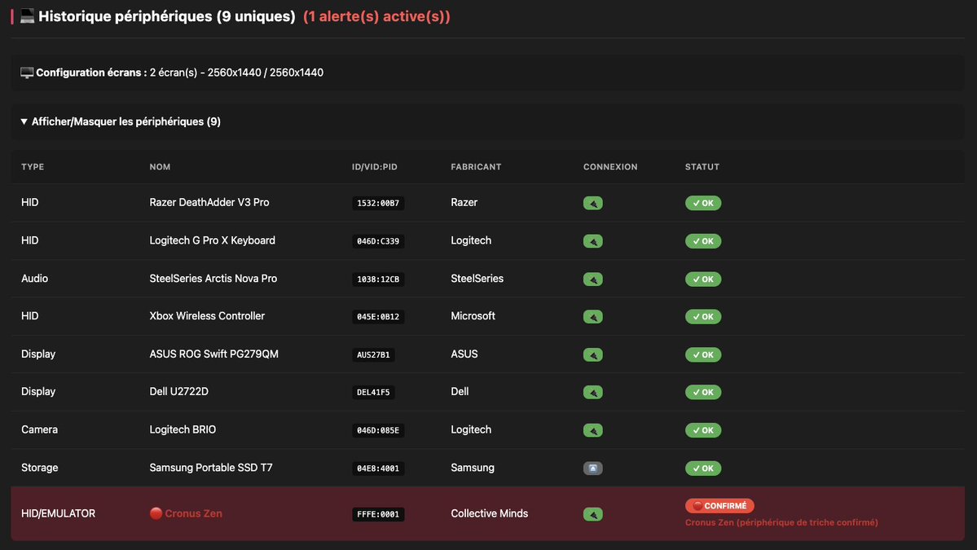Click the "1 alerte(s) active(s)" warning text
Image resolution: width=977 pixels, height=550 pixels.
pos(376,16)
